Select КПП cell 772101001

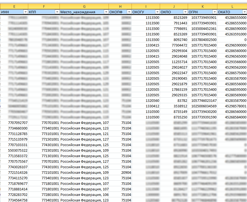click(44, 173)
